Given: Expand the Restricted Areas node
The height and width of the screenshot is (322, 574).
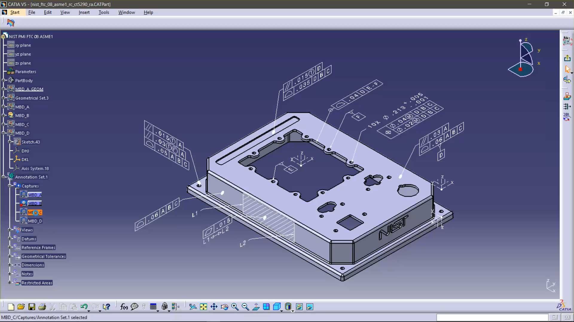Looking at the screenshot, I should [10, 282].
